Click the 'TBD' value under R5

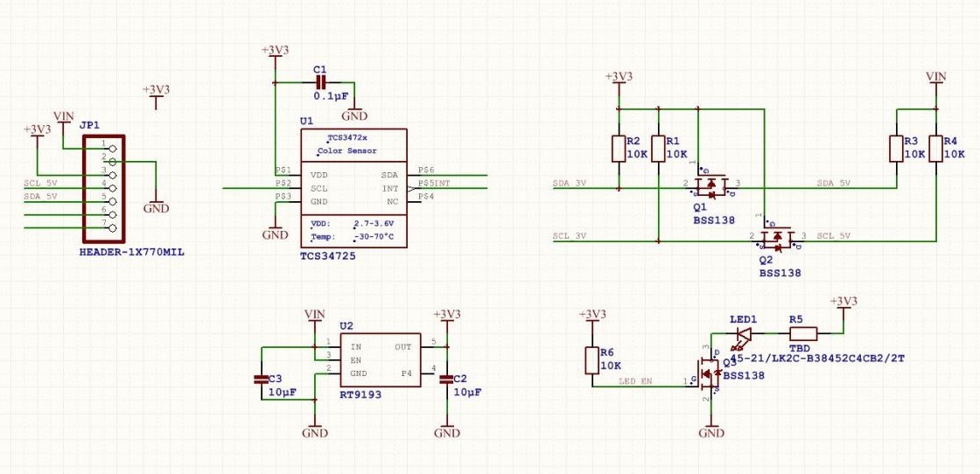800,348
